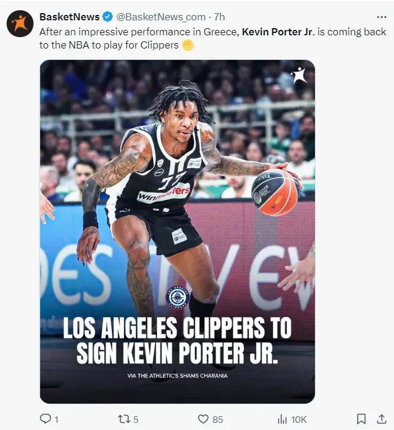This screenshot has width=394, height=430.
Task: Open the BasketNews display name
Action: click(69, 17)
